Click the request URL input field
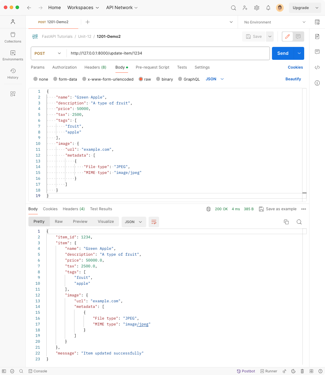This screenshot has height=375, width=325. click(x=168, y=53)
